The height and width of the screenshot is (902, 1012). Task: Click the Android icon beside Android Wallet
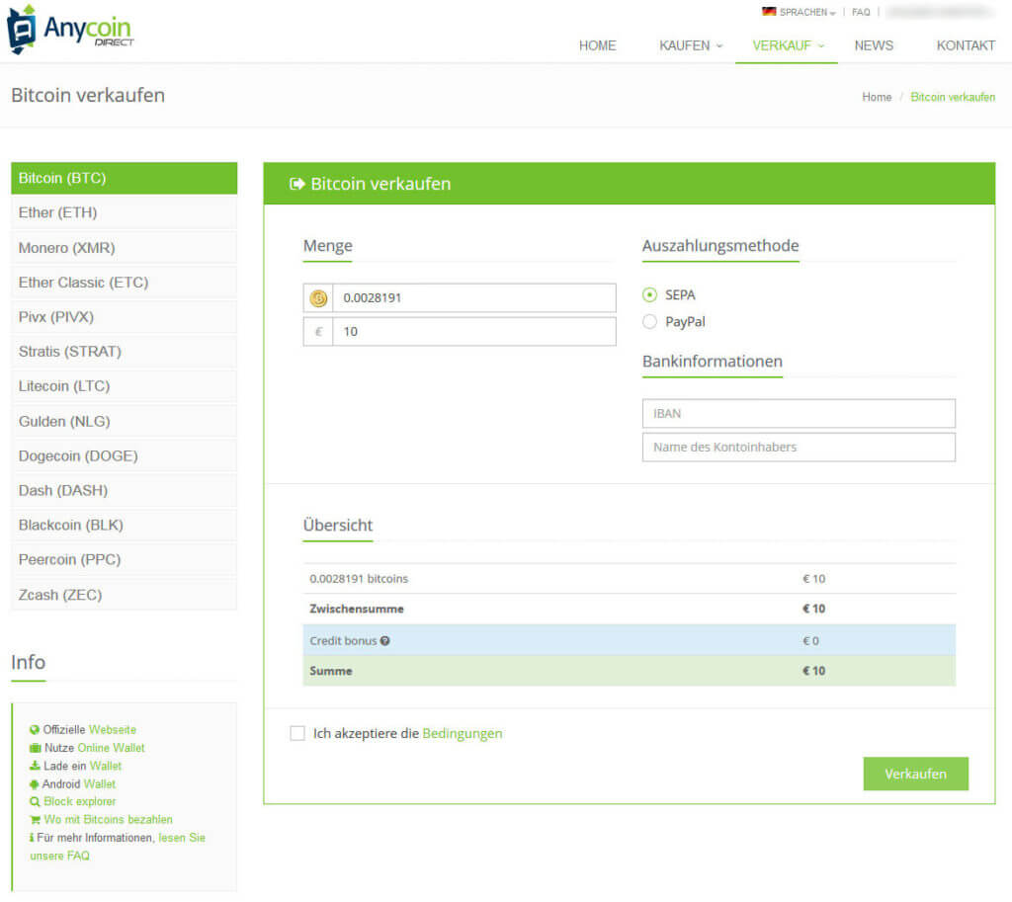point(35,783)
